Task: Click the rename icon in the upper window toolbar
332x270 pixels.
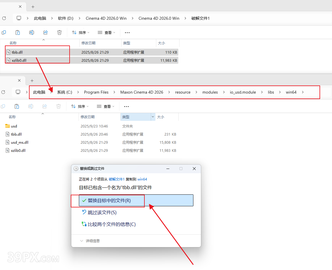Action: point(32,32)
